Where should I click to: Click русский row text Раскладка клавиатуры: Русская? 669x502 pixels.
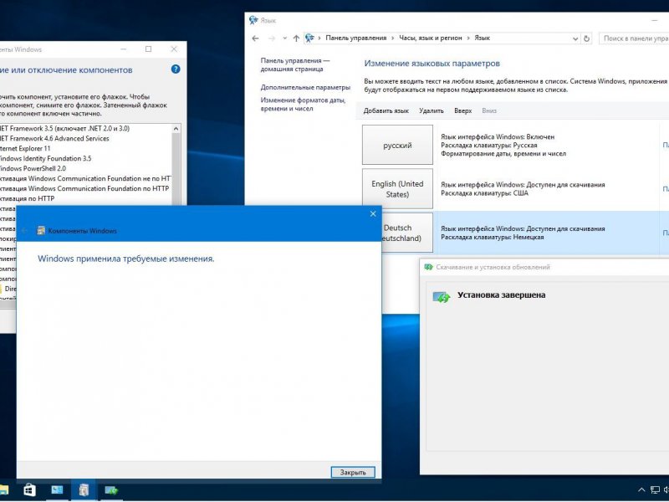click(488, 145)
